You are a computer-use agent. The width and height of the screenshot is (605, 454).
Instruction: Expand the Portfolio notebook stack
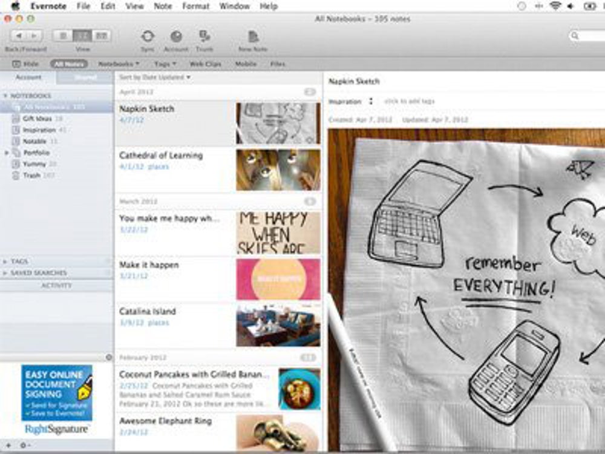click(6, 153)
